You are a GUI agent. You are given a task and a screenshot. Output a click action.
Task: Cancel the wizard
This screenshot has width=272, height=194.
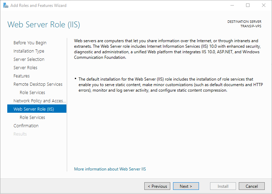(252, 186)
